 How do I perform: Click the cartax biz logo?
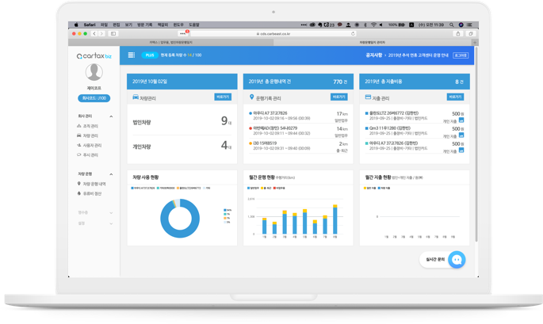point(94,55)
